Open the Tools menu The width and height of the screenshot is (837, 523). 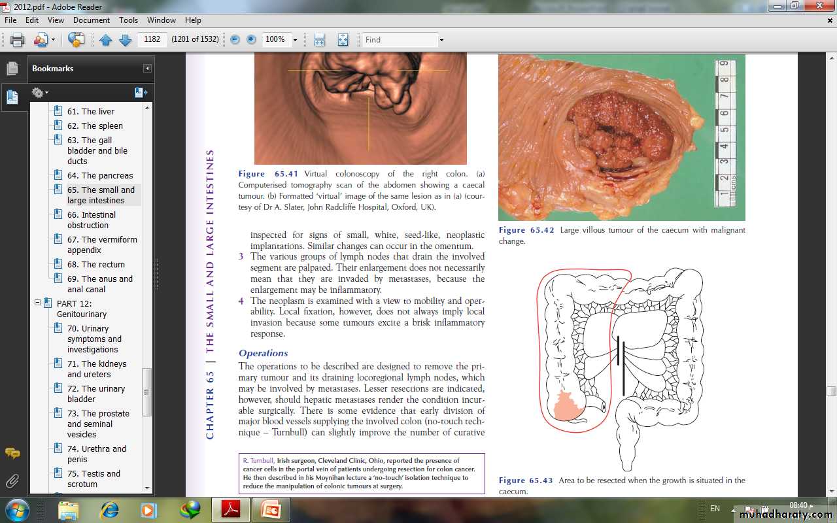(128, 20)
